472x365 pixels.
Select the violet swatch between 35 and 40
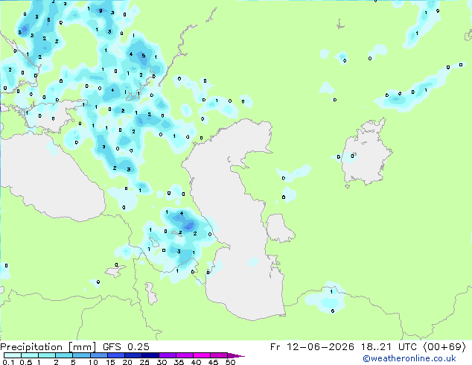pyautogui.click(x=184, y=355)
